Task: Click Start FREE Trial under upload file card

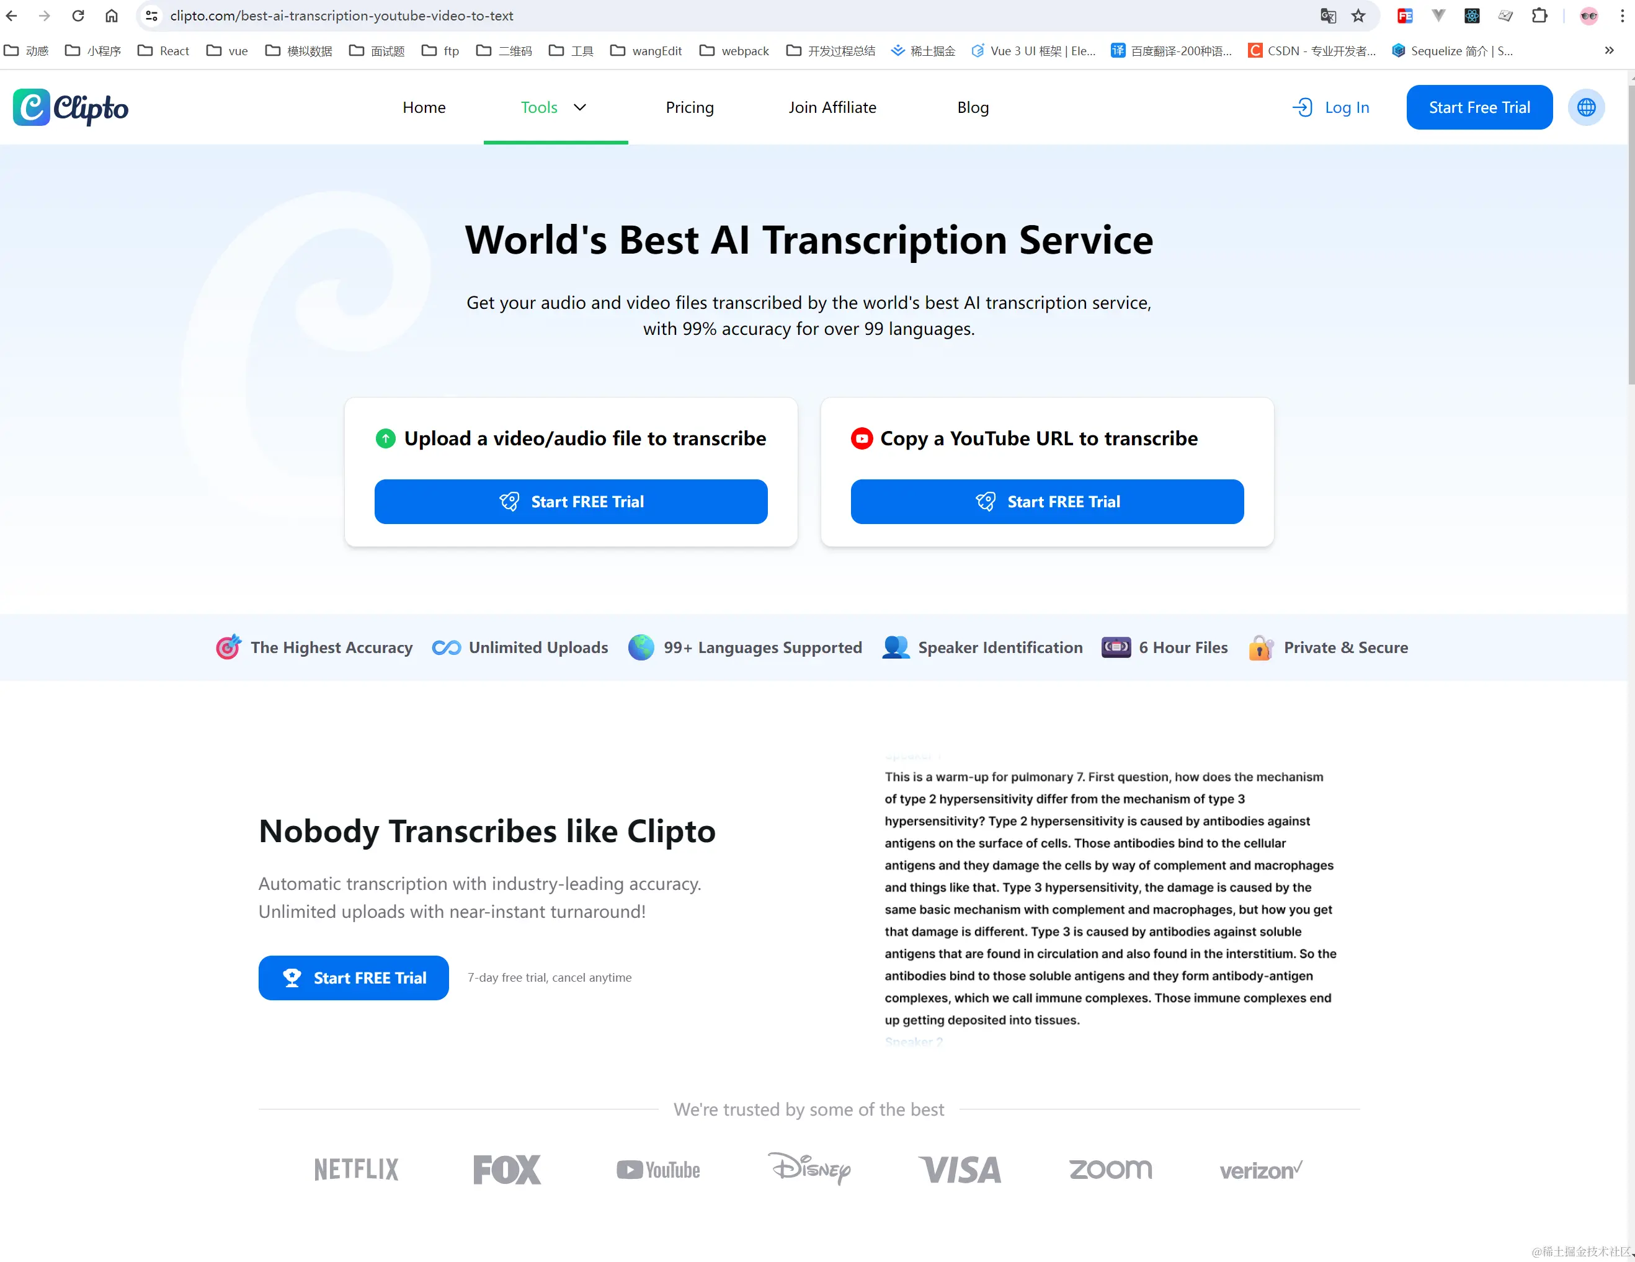Action: pyautogui.click(x=571, y=502)
